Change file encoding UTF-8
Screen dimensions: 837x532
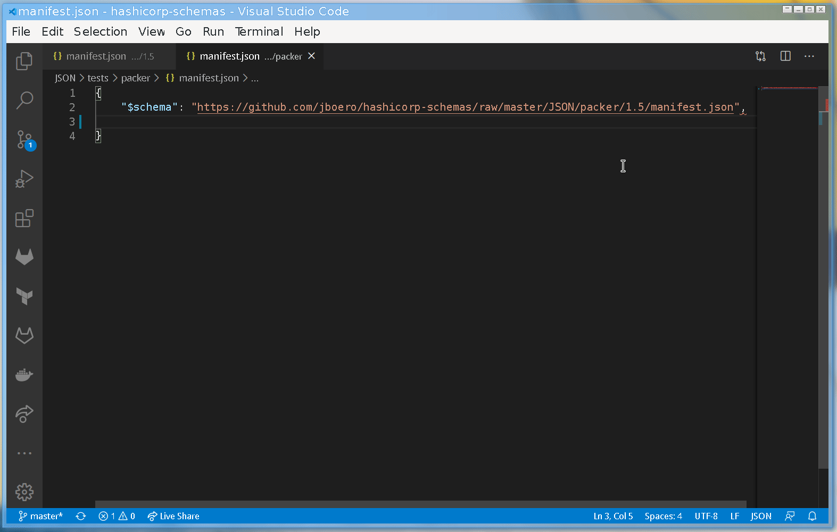tap(706, 516)
